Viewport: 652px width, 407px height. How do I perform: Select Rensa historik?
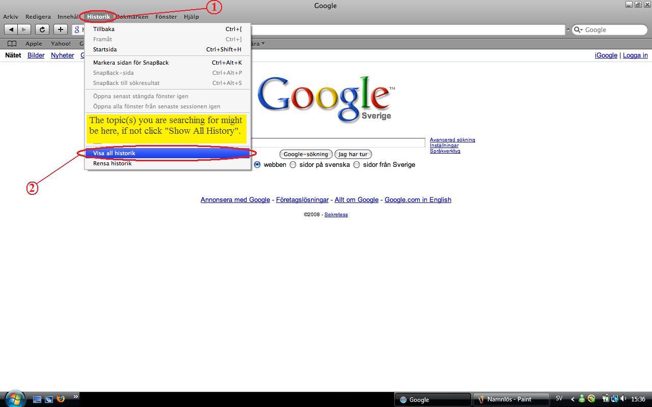pos(168,163)
